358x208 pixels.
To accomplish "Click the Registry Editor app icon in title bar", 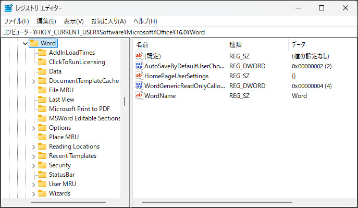I will pos(8,8).
